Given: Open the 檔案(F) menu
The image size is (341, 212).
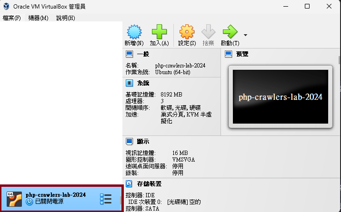Looking at the screenshot, I should click(x=12, y=18).
